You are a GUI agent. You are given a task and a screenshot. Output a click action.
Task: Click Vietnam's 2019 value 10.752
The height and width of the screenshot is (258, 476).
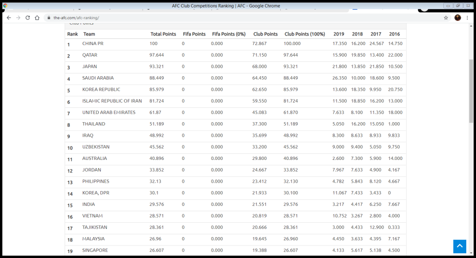point(339,216)
